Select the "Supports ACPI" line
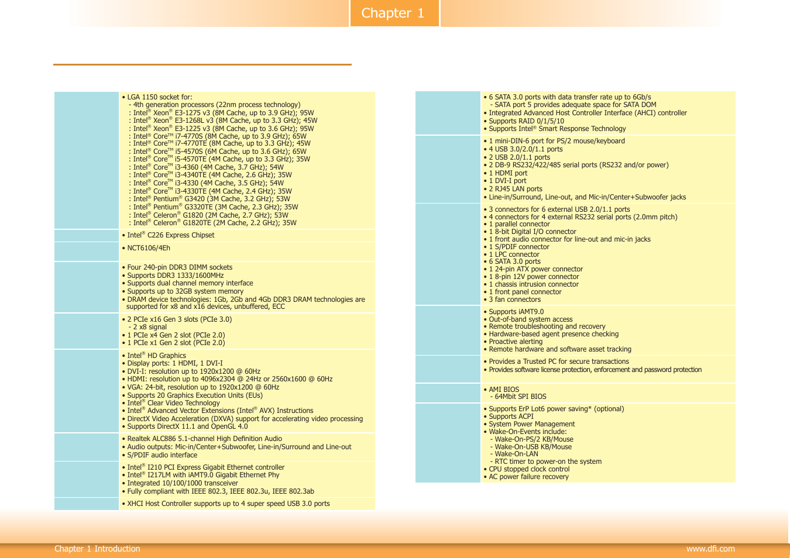790x558 pixels. [x=509, y=416]
